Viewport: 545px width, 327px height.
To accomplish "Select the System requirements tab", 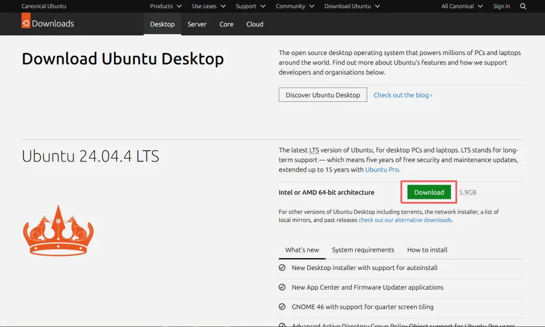I will pyautogui.click(x=363, y=250).
